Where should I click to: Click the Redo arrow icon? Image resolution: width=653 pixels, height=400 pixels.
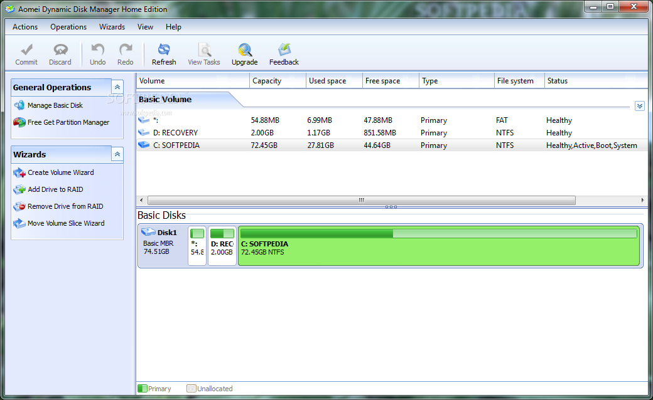pyautogui.click(x=126, y=50)
